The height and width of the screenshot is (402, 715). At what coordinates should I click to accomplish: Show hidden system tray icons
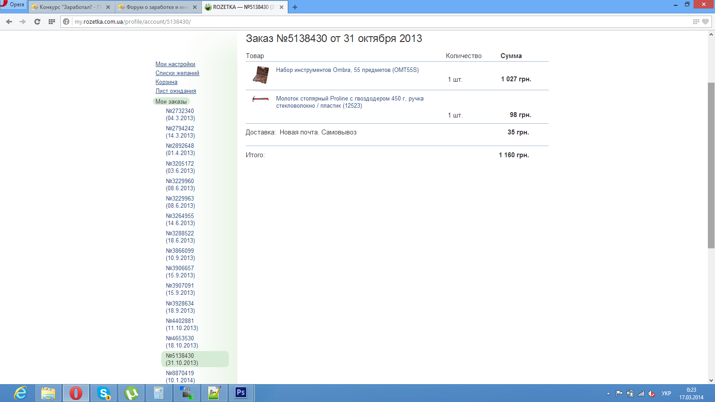608,394
